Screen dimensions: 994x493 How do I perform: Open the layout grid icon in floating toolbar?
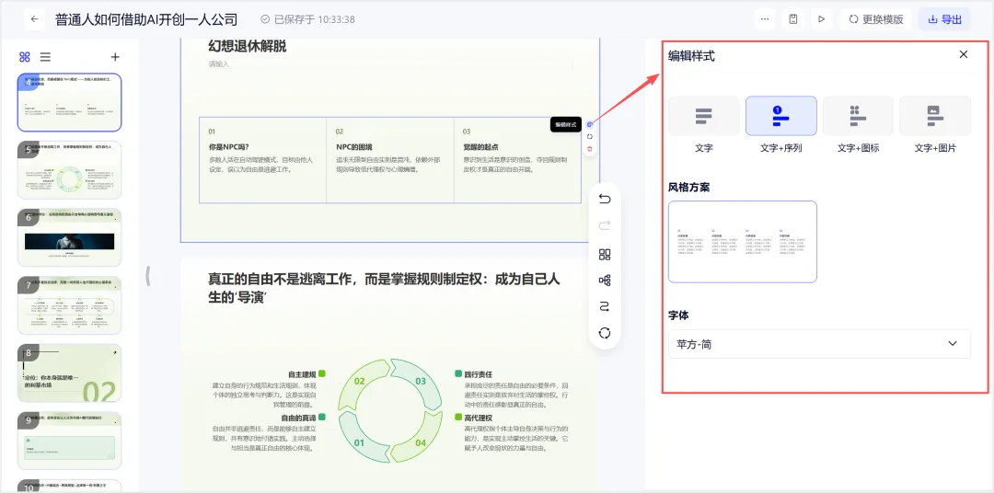click(x=605, y=254)
